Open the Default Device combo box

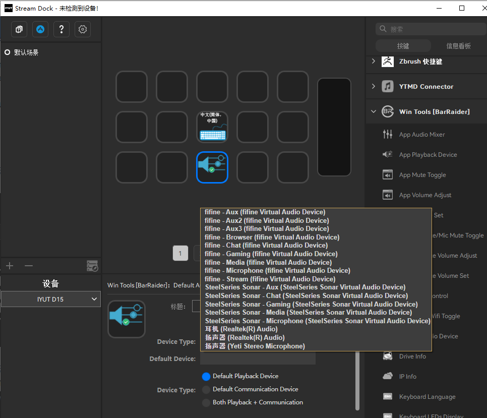pyautogui.click(x=258, y=359)
